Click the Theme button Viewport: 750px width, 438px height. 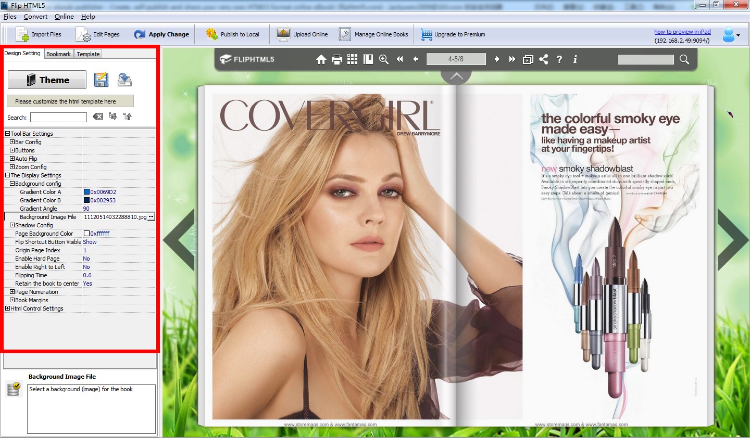tap(47, 80)
